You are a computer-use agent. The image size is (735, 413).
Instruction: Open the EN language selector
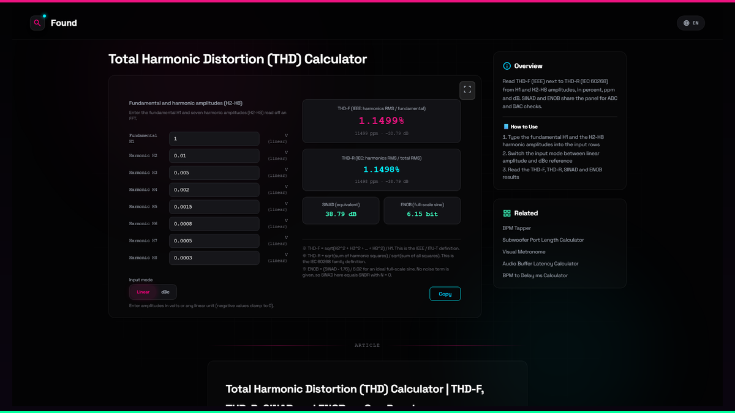[691, 23]
